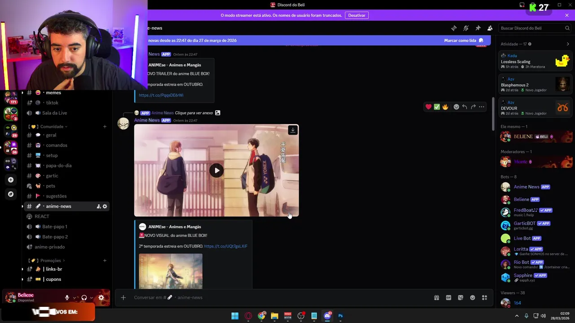The width and height of the screenshot is (575, 323).
Task: Open Photoshop from the taskbar
Action: click(341, 316)
